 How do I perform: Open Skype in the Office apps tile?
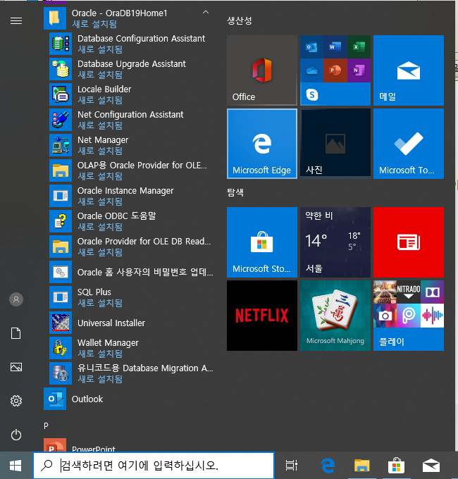[x=312, y=94]
